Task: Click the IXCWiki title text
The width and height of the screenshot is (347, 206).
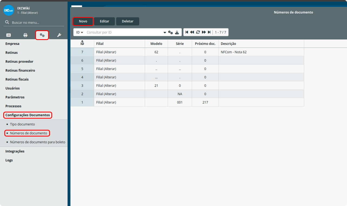Action: (x=24, y=8)
